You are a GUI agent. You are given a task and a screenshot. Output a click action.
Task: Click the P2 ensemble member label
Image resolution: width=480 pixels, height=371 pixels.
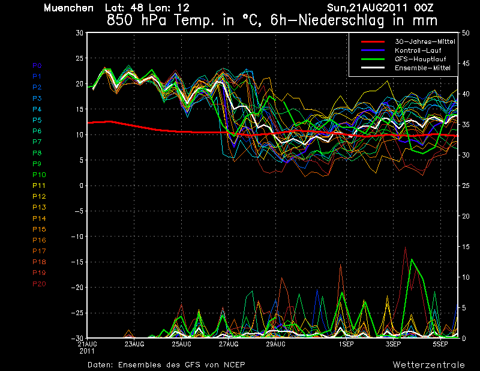pos(37,87)
